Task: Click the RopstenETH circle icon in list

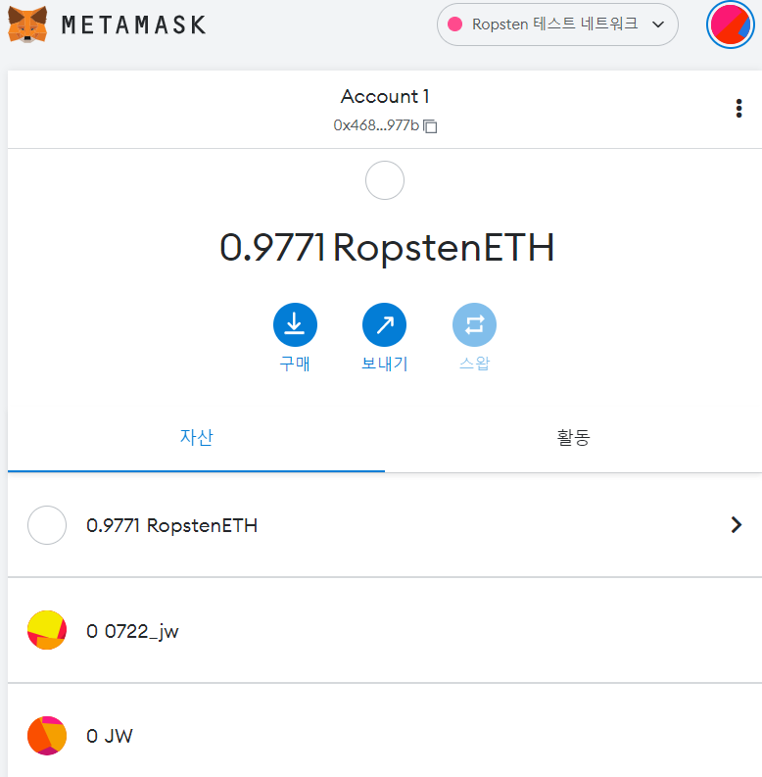Action: pyautogui.click(x=47, y=525)
